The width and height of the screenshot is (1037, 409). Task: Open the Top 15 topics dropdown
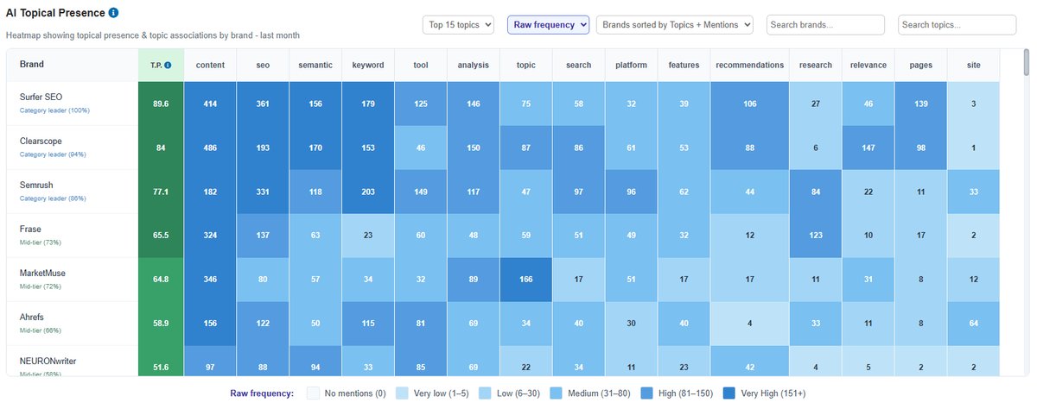tap(459, 25)
